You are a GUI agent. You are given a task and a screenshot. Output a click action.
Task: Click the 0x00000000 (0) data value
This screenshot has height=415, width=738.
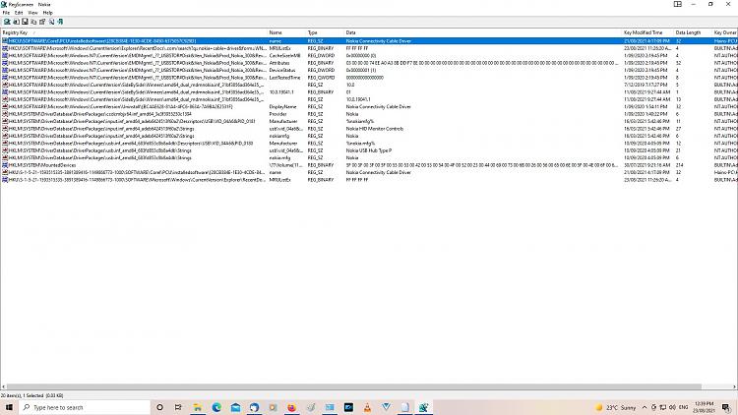361,55
